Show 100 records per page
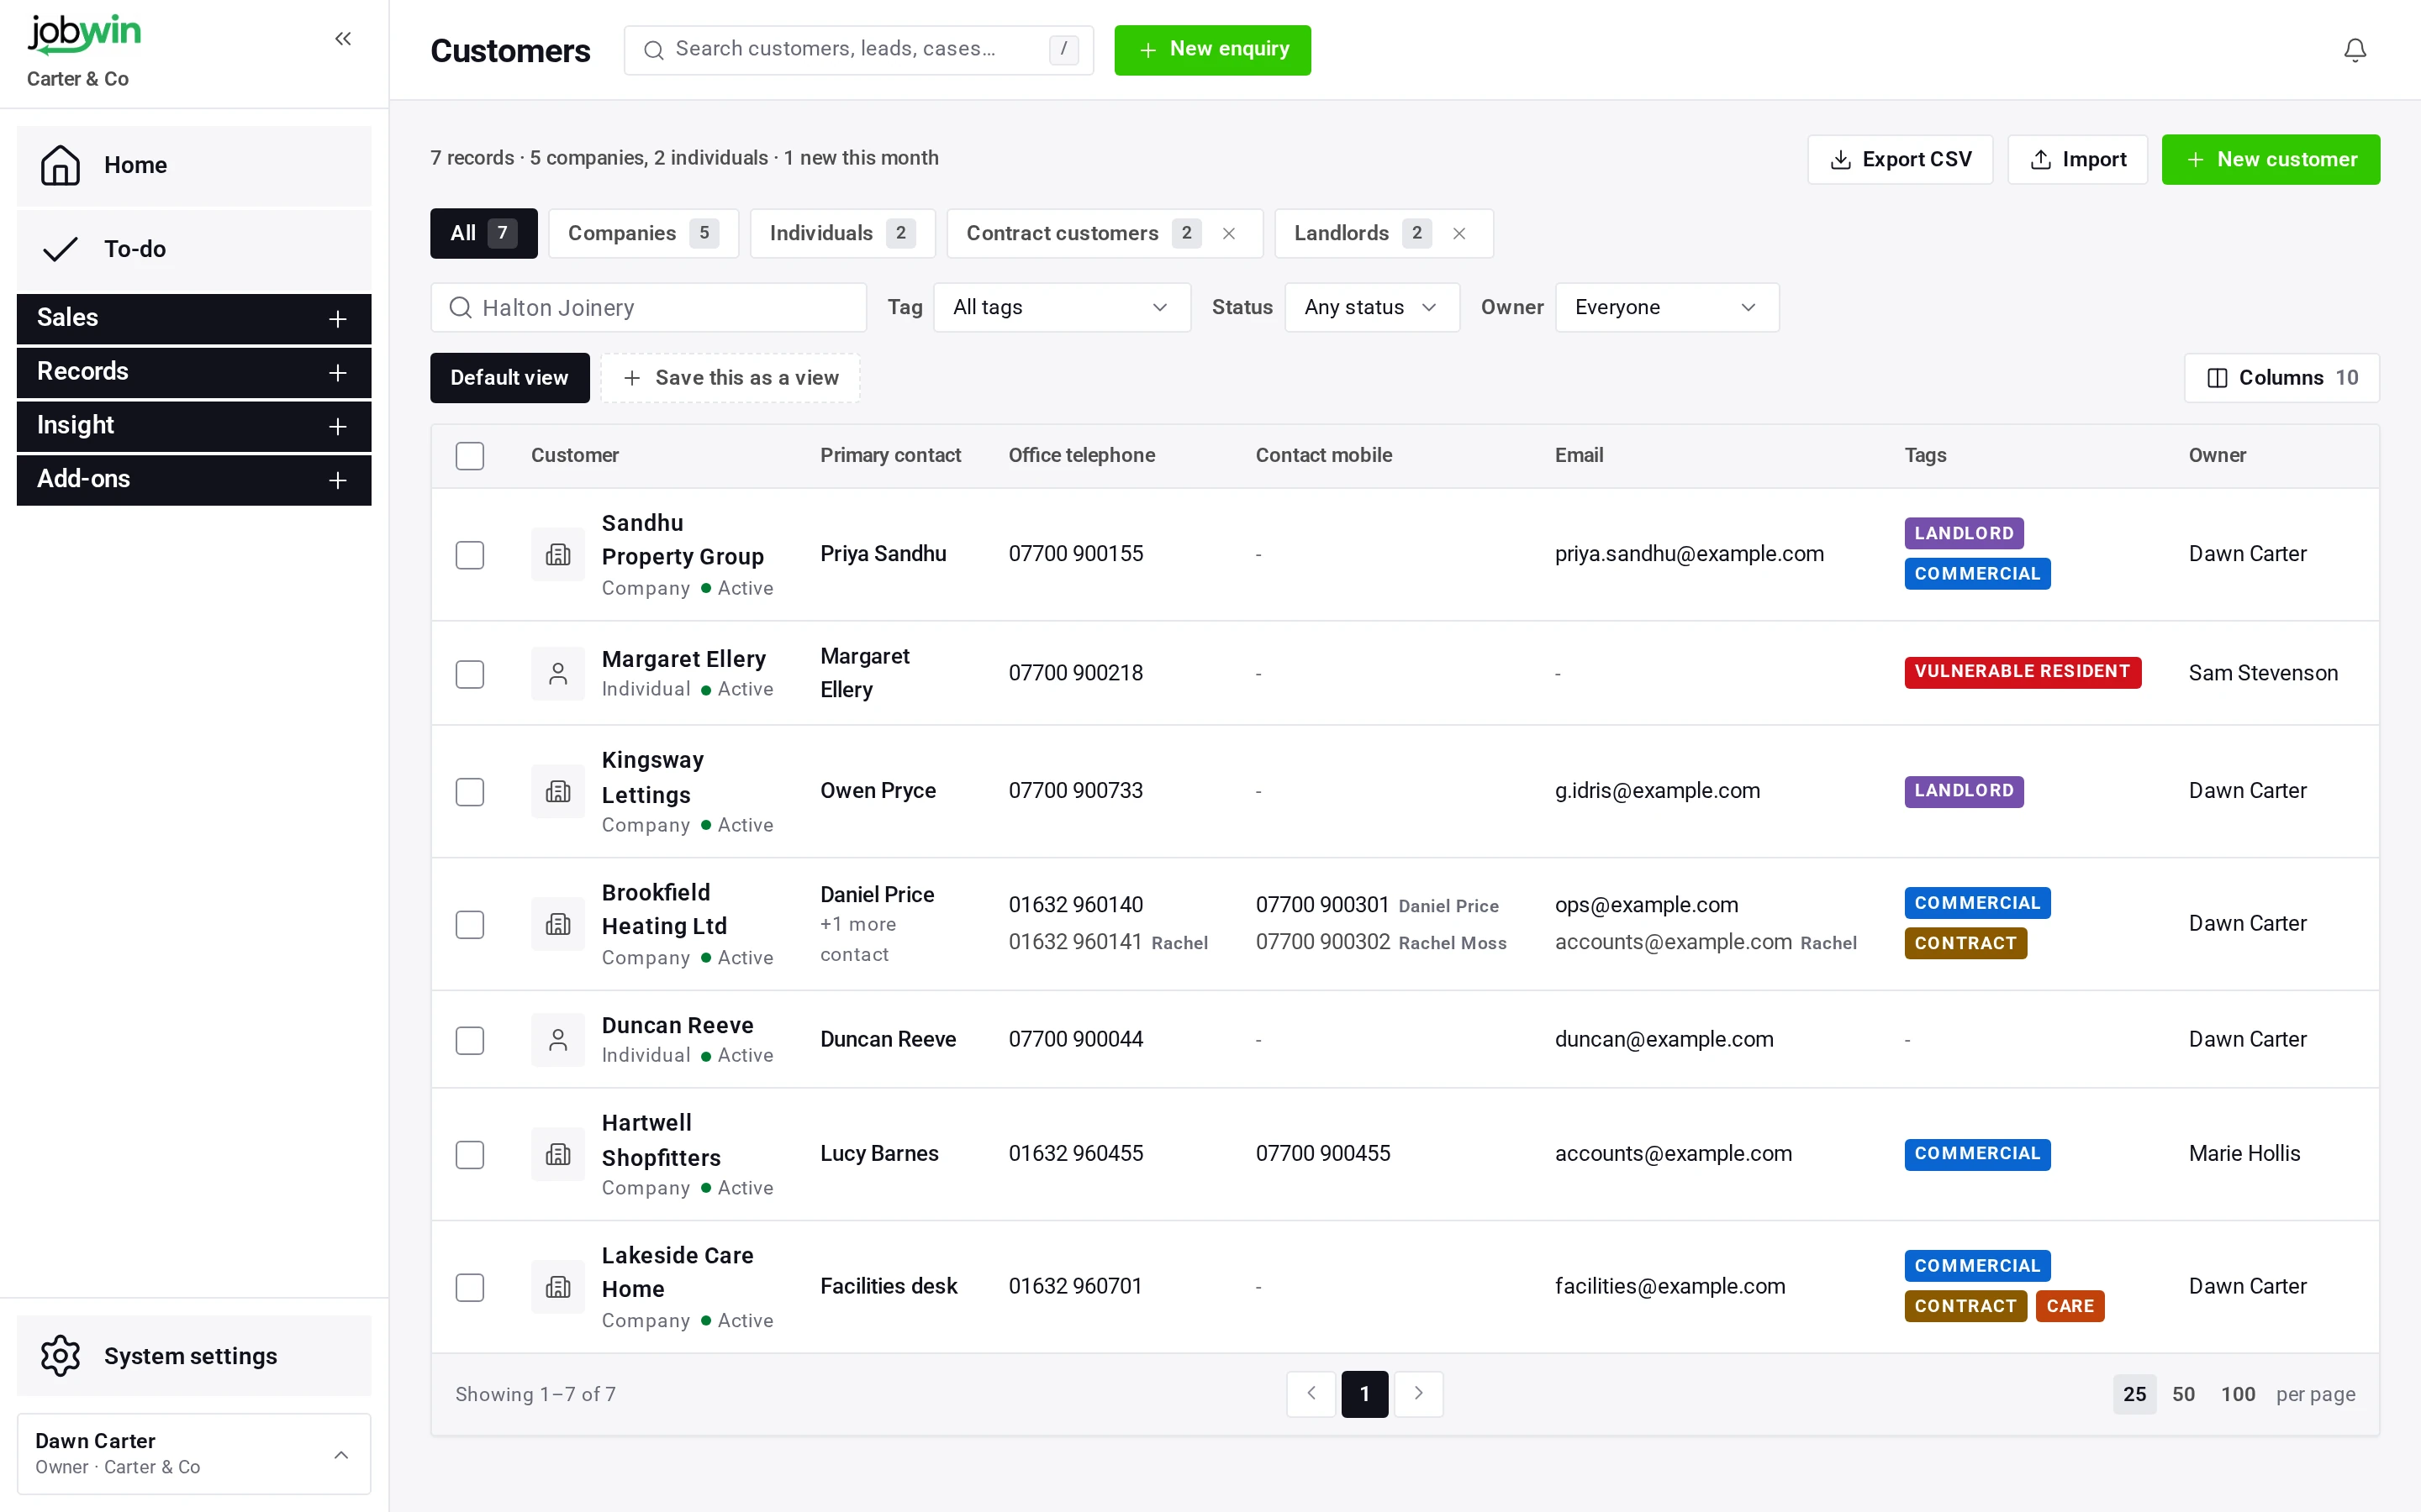The width and height of the screenshot is (2421, 1512). 2237,1394
